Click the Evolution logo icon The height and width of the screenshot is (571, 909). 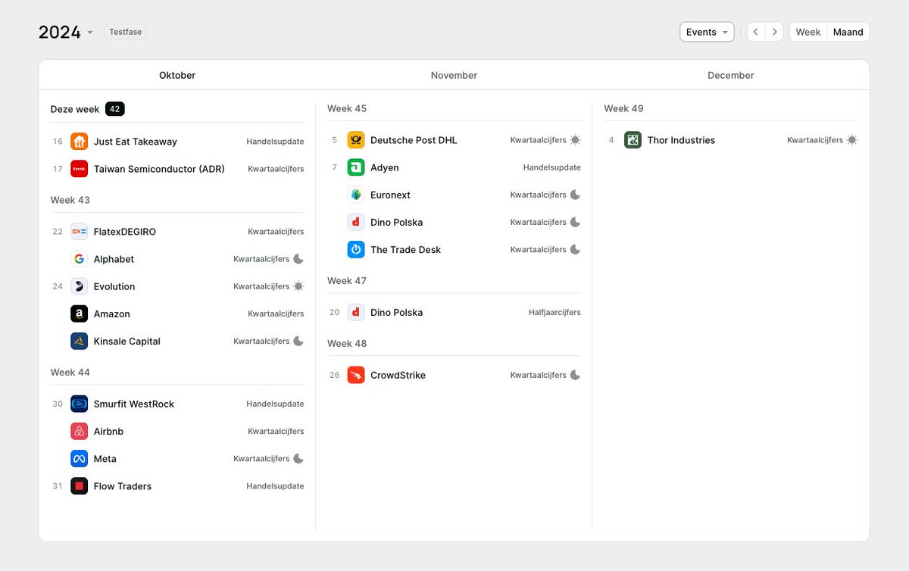(80, 286)
